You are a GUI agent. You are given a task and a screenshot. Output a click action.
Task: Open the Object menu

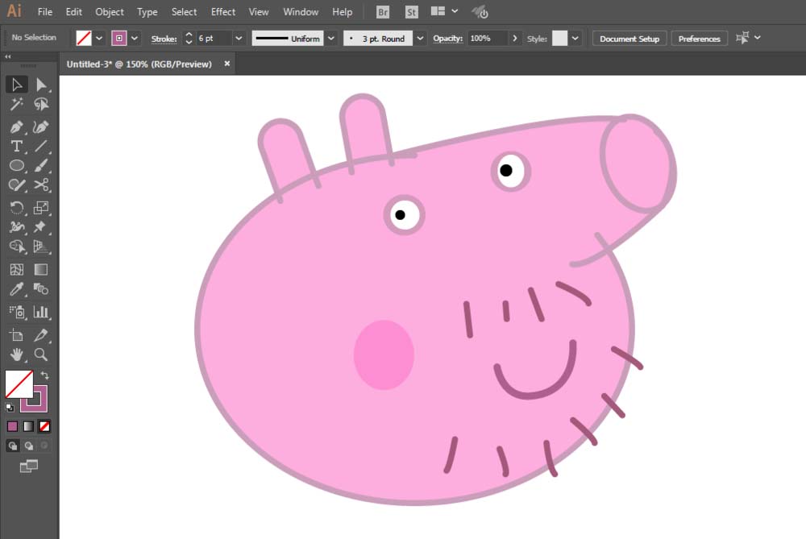pyautogui.click(x=109, y=12)
